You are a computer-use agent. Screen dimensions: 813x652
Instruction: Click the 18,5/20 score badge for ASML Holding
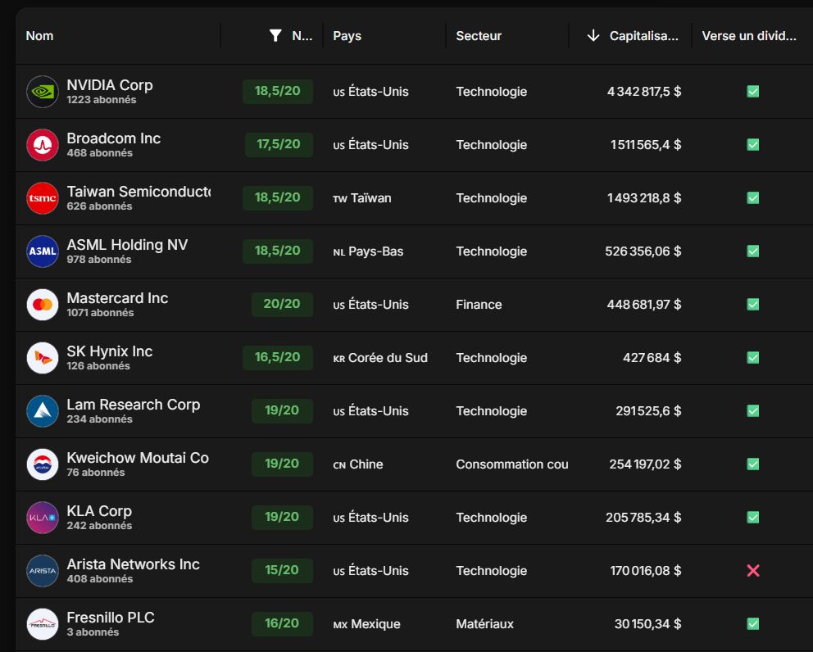point(277,251)
